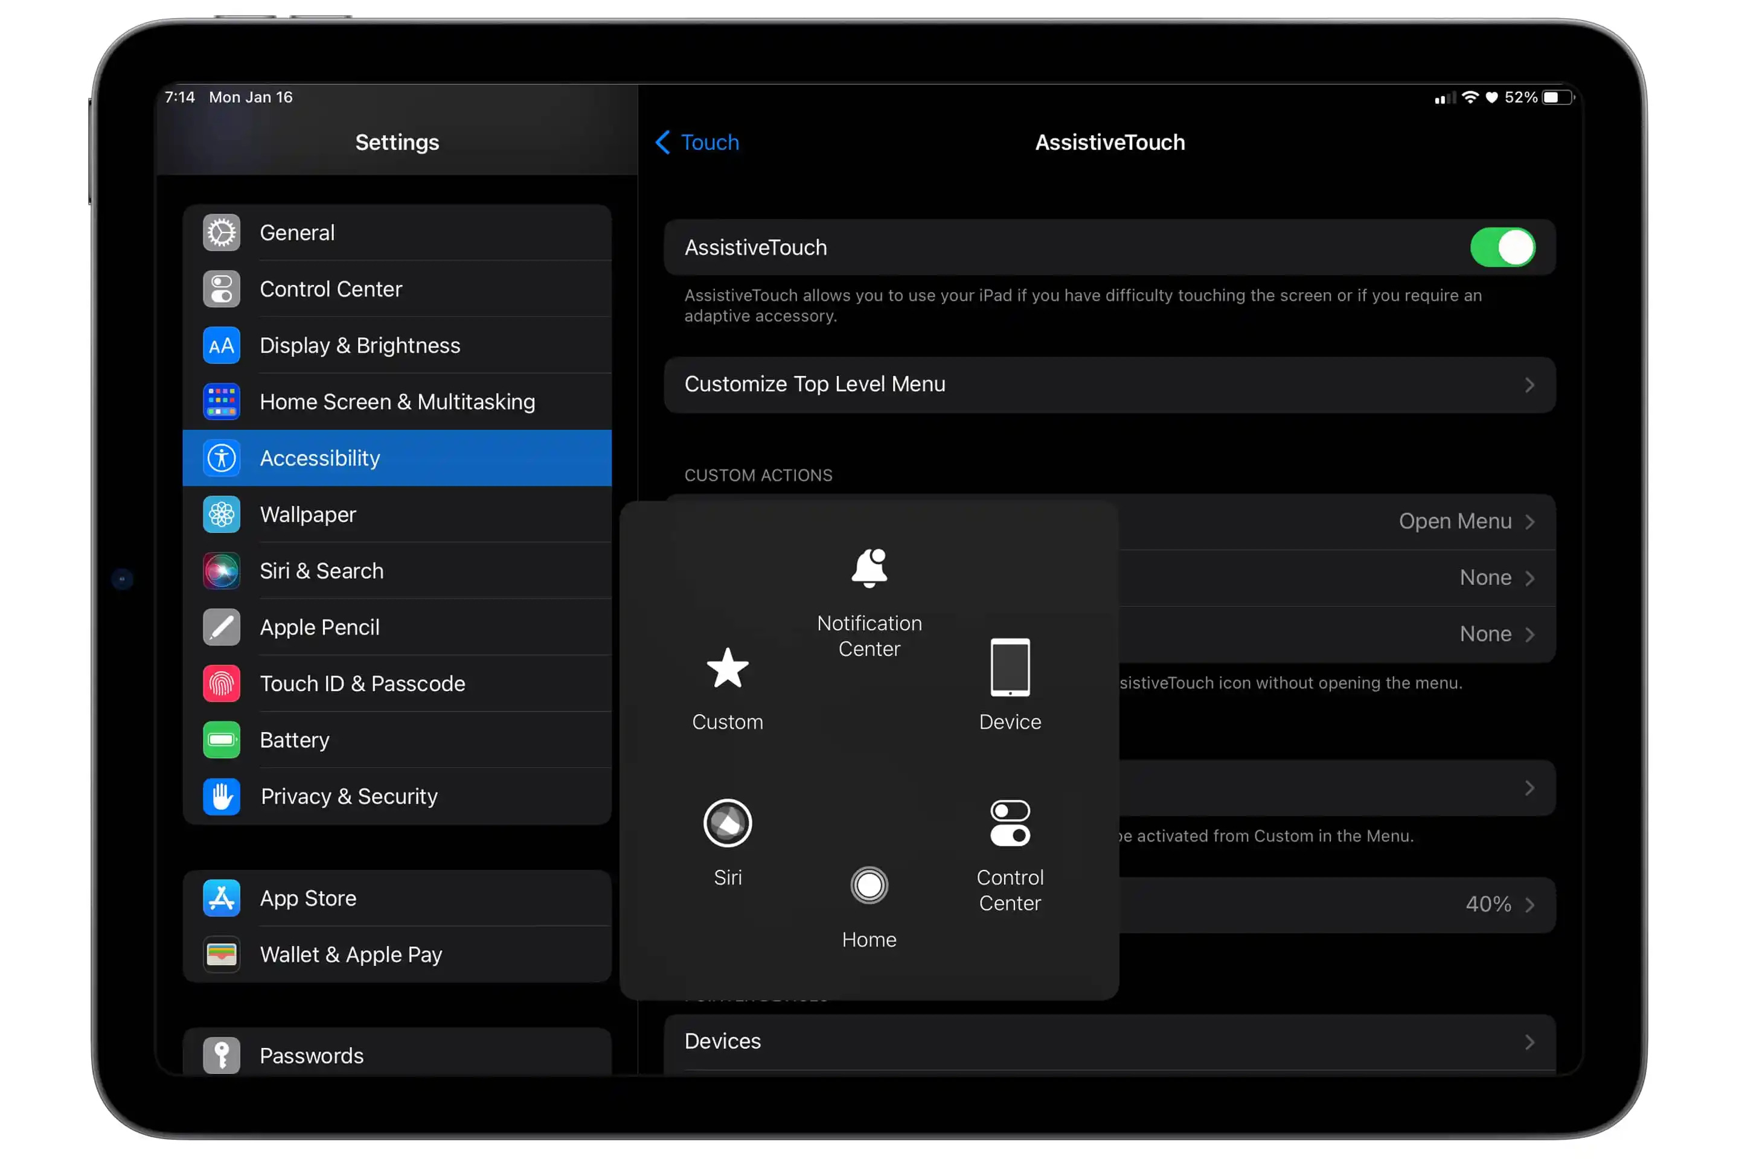The width and height of the screenshot is (1739, 1159).
Task: Tap the battery status indicator
Action: coord(1558,98)
